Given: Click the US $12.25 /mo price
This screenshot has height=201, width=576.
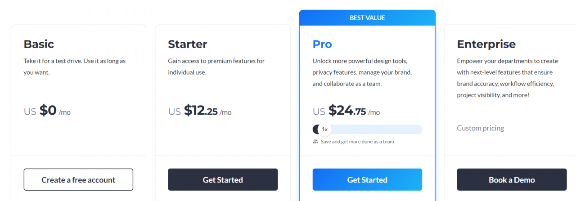Looking at the screenshot, I should 200,111.
